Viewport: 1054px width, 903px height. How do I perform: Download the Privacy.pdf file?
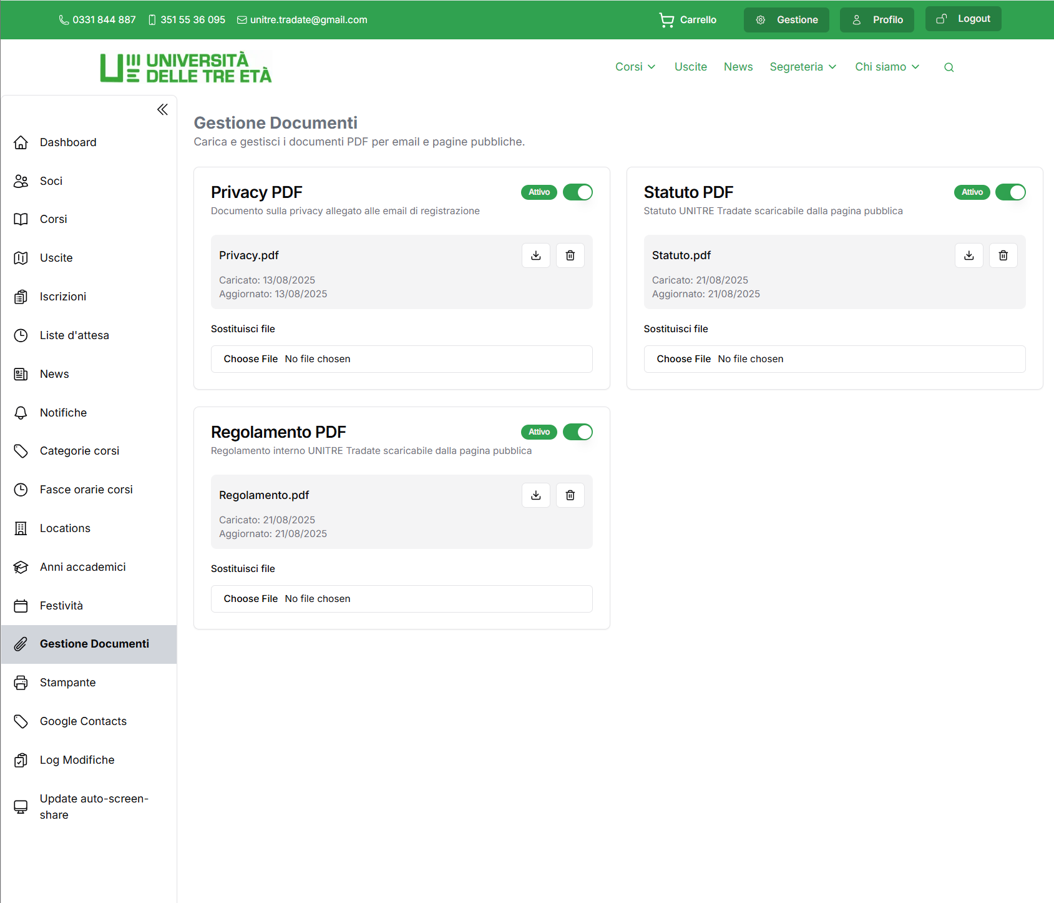coord(535,255)
